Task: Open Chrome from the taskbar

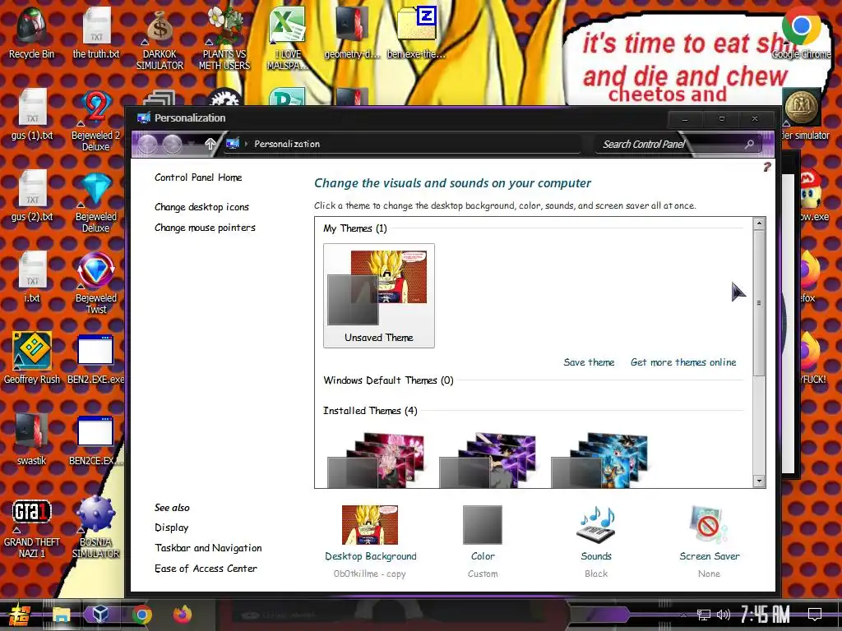Action: point(141,615)
